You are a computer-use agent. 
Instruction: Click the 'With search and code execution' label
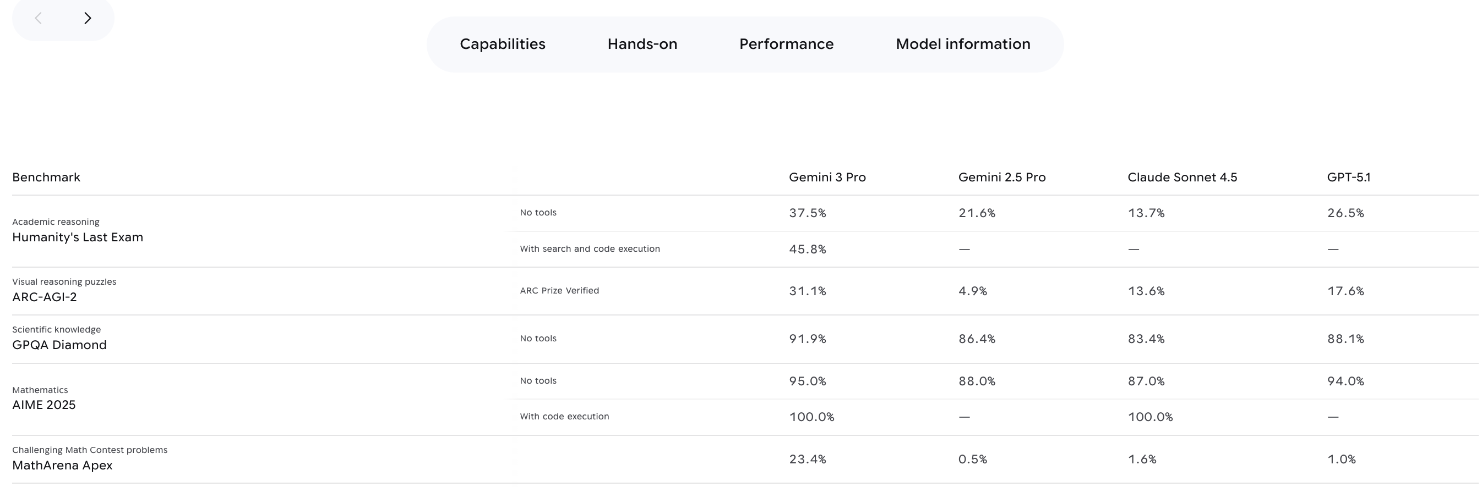pyautogui.click(x=590, y=248)
